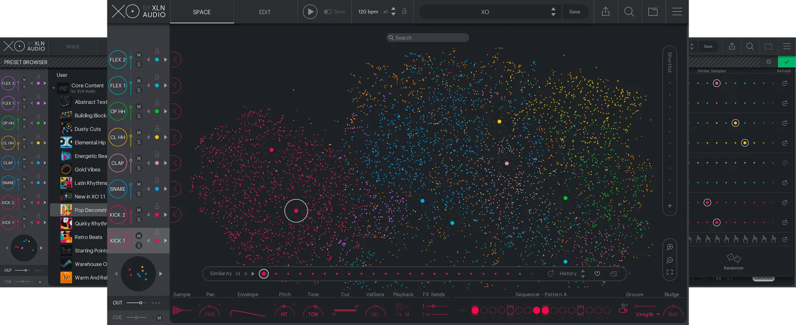Select the Dusty Cuts preset
Screen dimensions: 796x325
pos(87,129)
